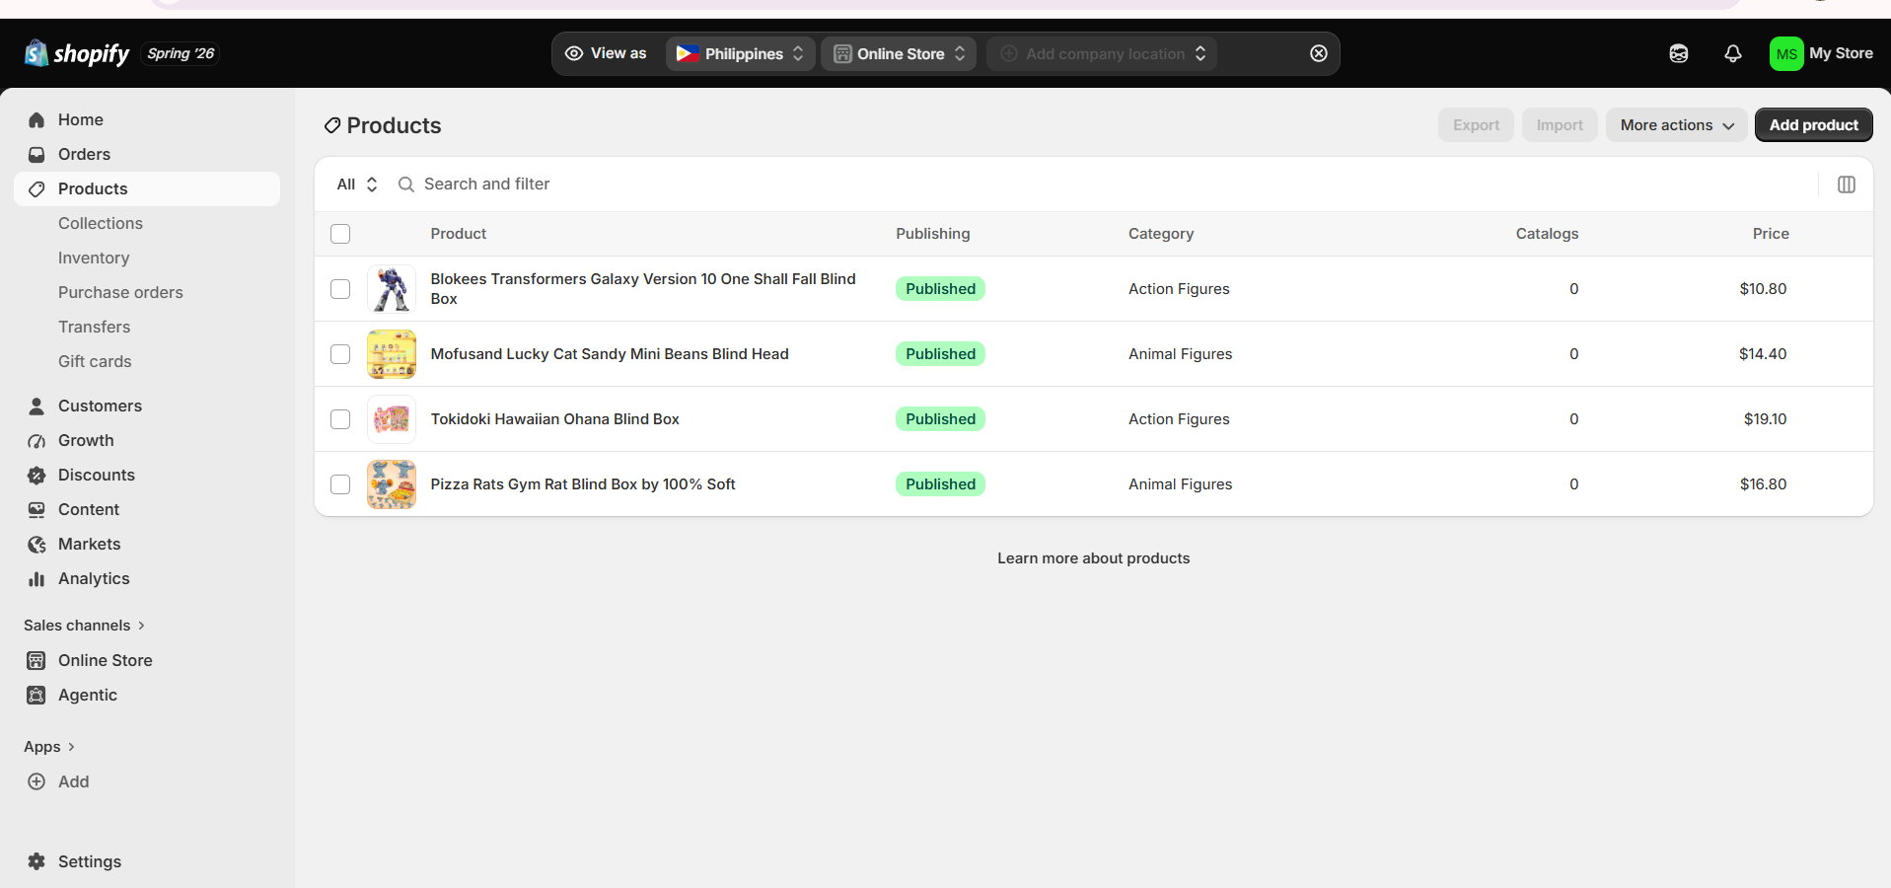Click the Product column header
This screenshot has width=1891, height=888.
coord(459,234)
